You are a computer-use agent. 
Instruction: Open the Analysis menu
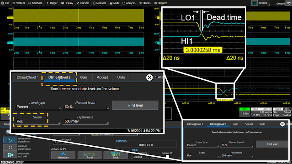129,3
